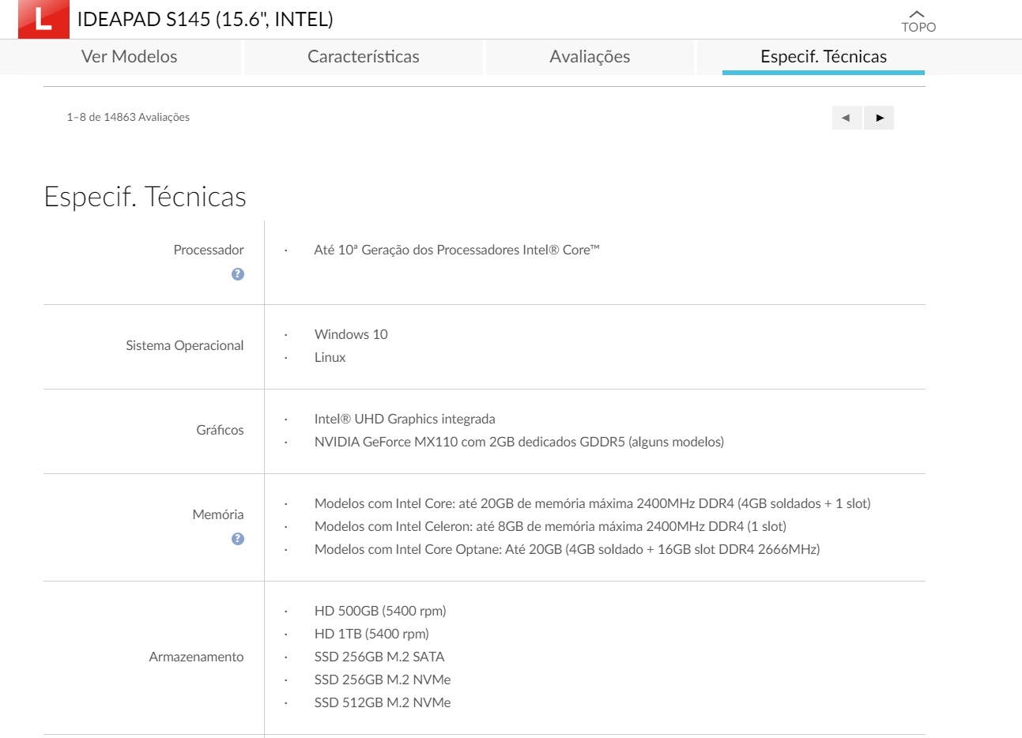1022x738 pixels.
Task: Click the Gráficos row label
Action: 220,430
